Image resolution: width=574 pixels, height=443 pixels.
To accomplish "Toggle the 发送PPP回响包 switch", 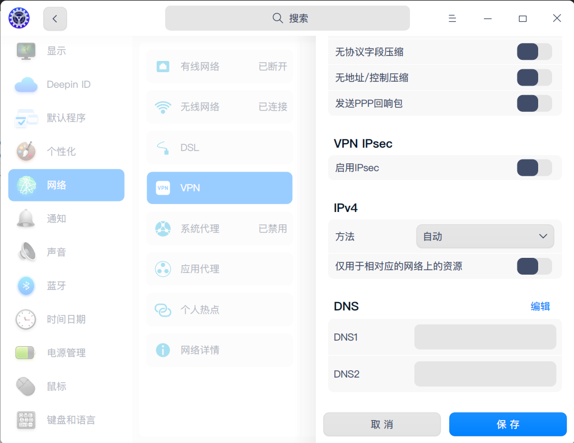I will tap(534, 103).
